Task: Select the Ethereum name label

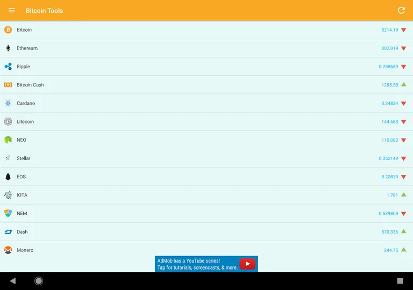Action: pyautogui.click(x=27, y=48)
